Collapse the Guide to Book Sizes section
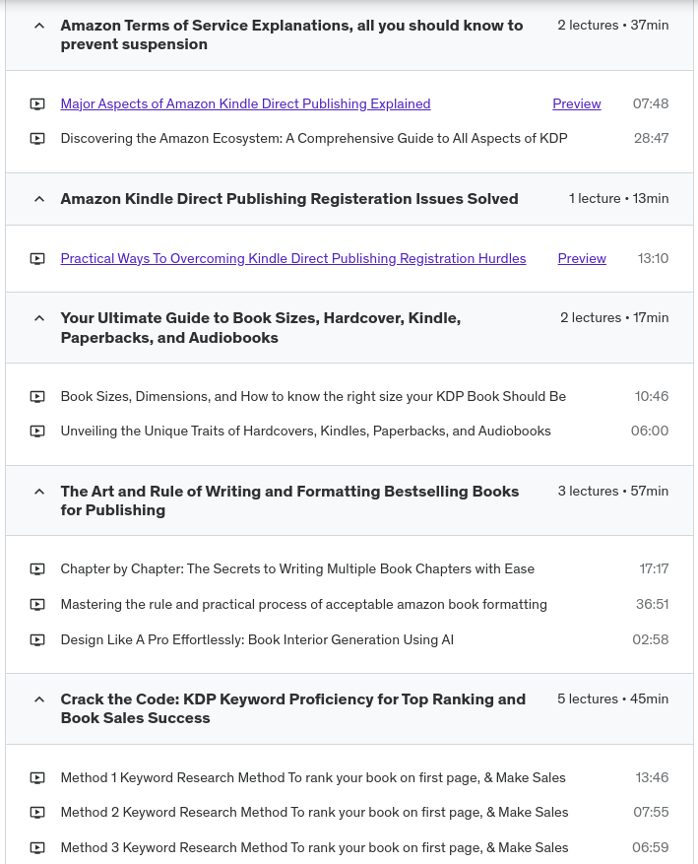Screen dimensions: 698x864 point(39,318)
